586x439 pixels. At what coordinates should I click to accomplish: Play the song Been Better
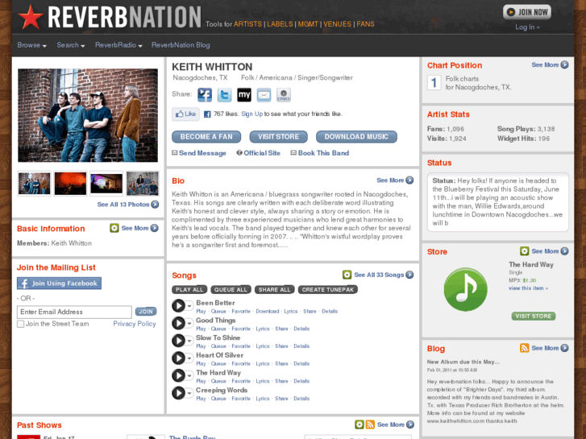pyautogui.click(x=179, y=305)
